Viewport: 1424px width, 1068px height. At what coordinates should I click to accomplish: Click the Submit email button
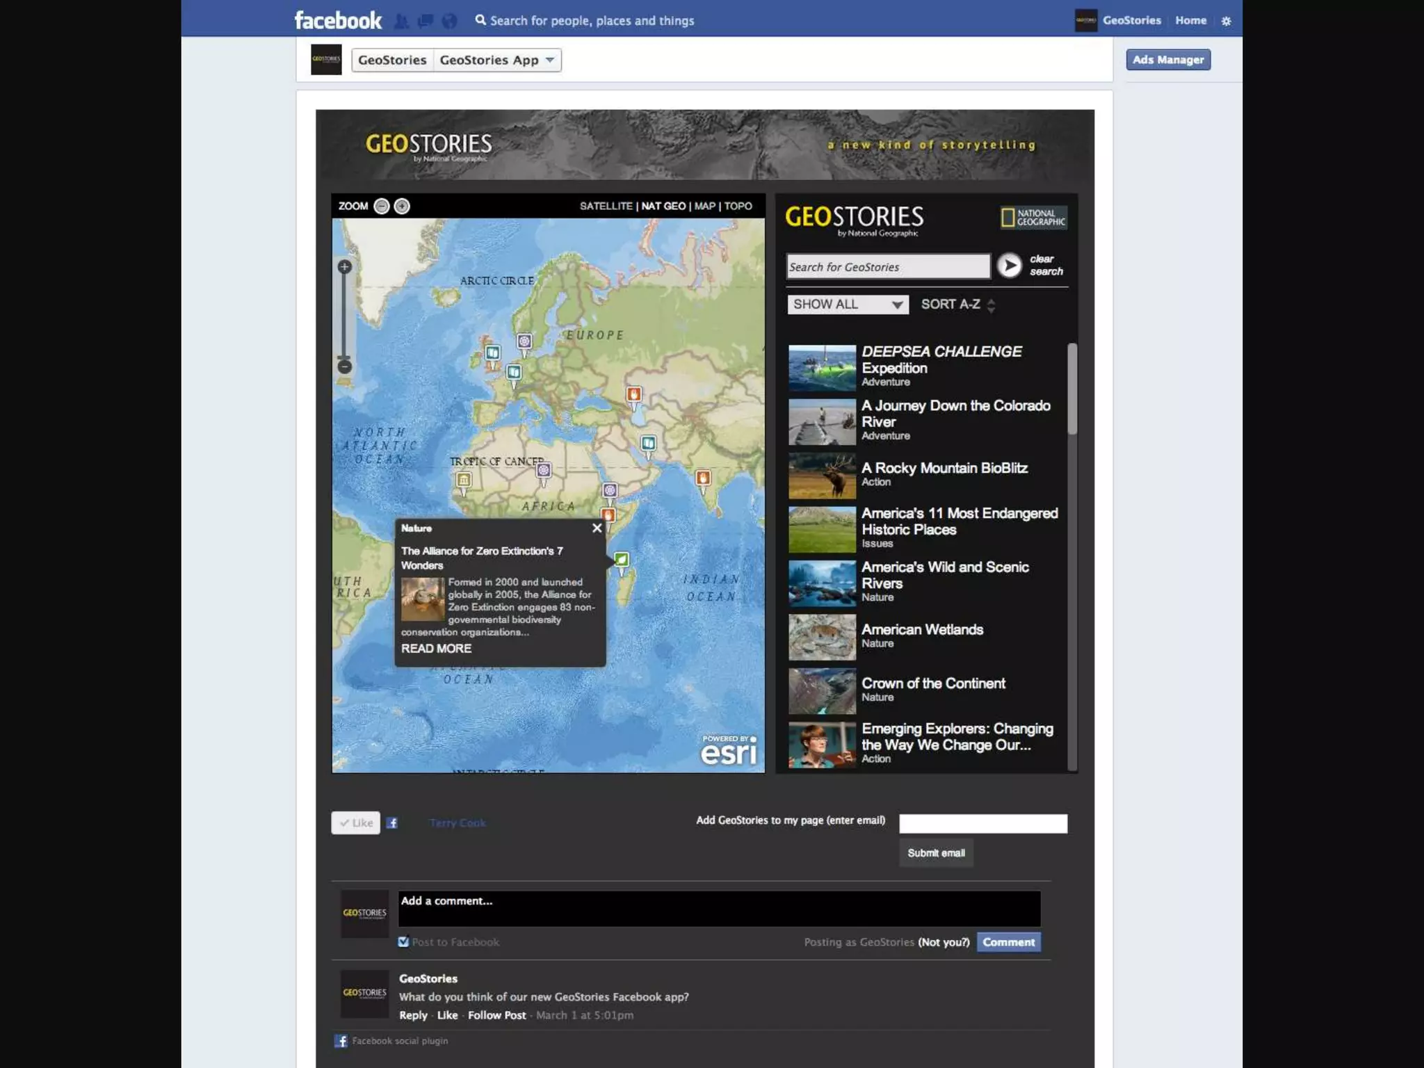[x=936, y=853]
